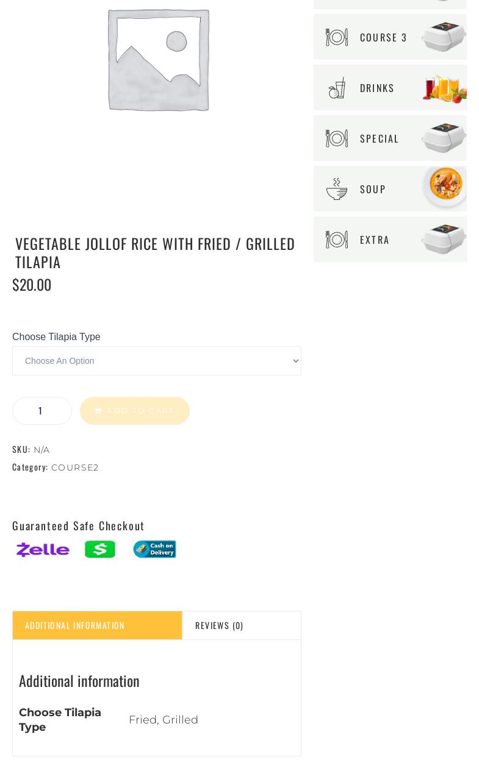
Task: Click the product quantity input field
Action: click(x=41, y=411)
